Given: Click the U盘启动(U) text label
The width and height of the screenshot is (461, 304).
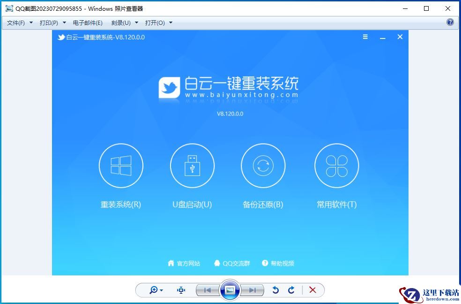Looking at the screenshot, I should click(x=192, y=205).
